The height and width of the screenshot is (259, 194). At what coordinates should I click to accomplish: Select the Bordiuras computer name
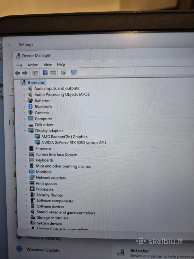click(x=36, y=82)
